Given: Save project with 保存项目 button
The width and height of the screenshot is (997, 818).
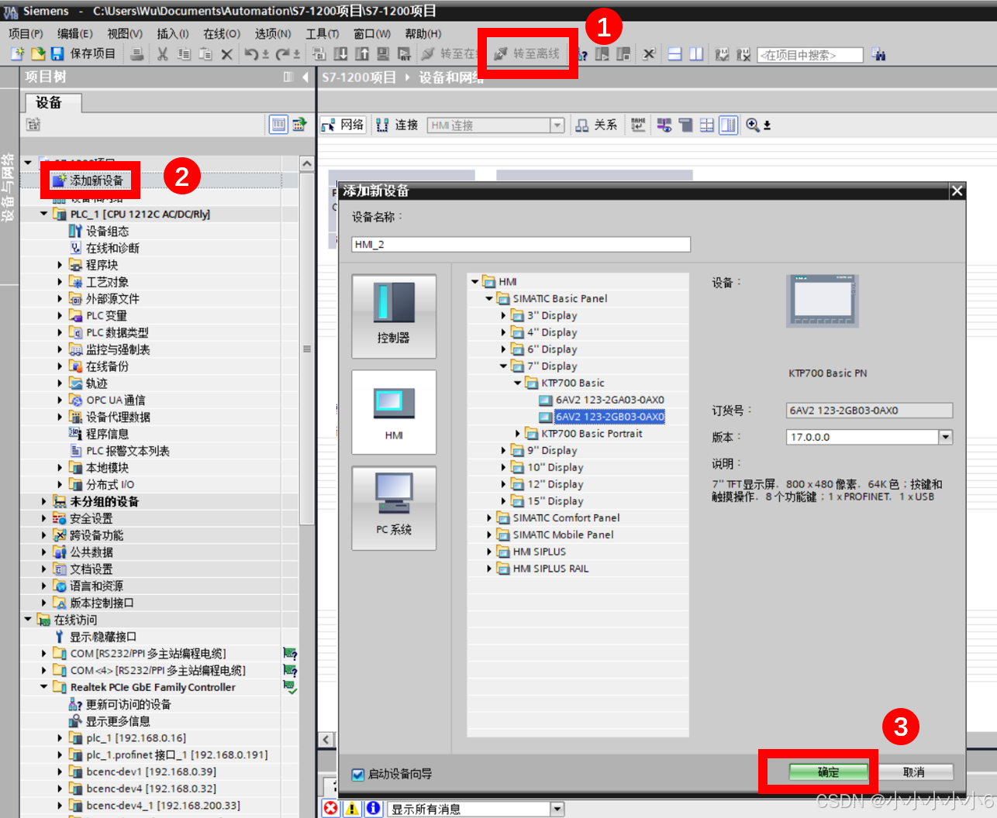Looking at the screenshot, I should tap(83, 54).
